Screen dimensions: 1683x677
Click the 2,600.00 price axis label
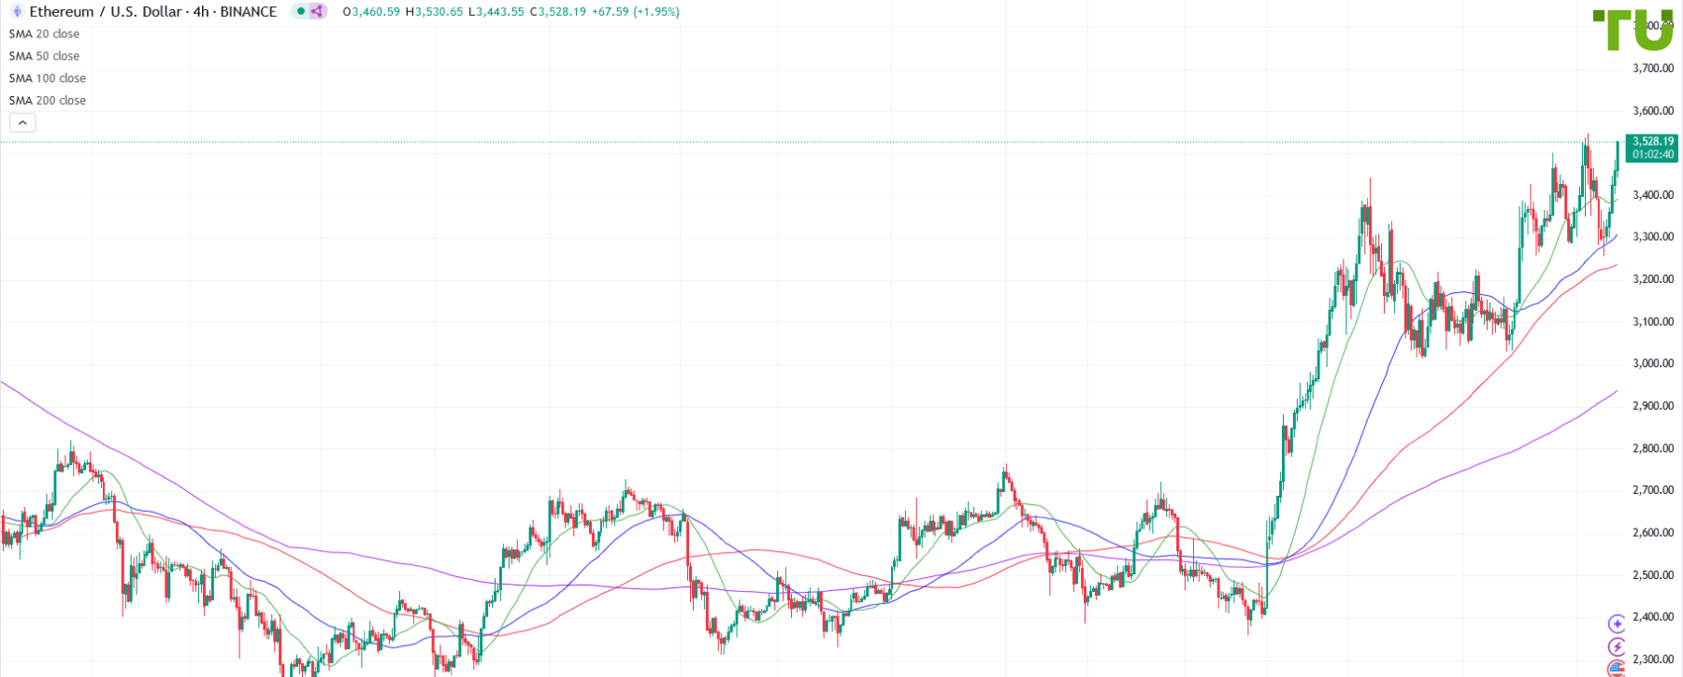click(1653, 533)
